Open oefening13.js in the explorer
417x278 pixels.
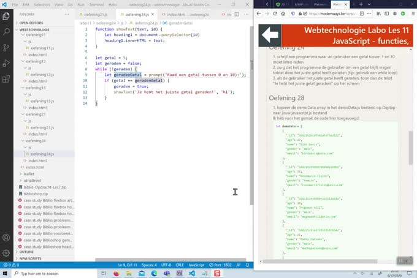coord(42,101)
